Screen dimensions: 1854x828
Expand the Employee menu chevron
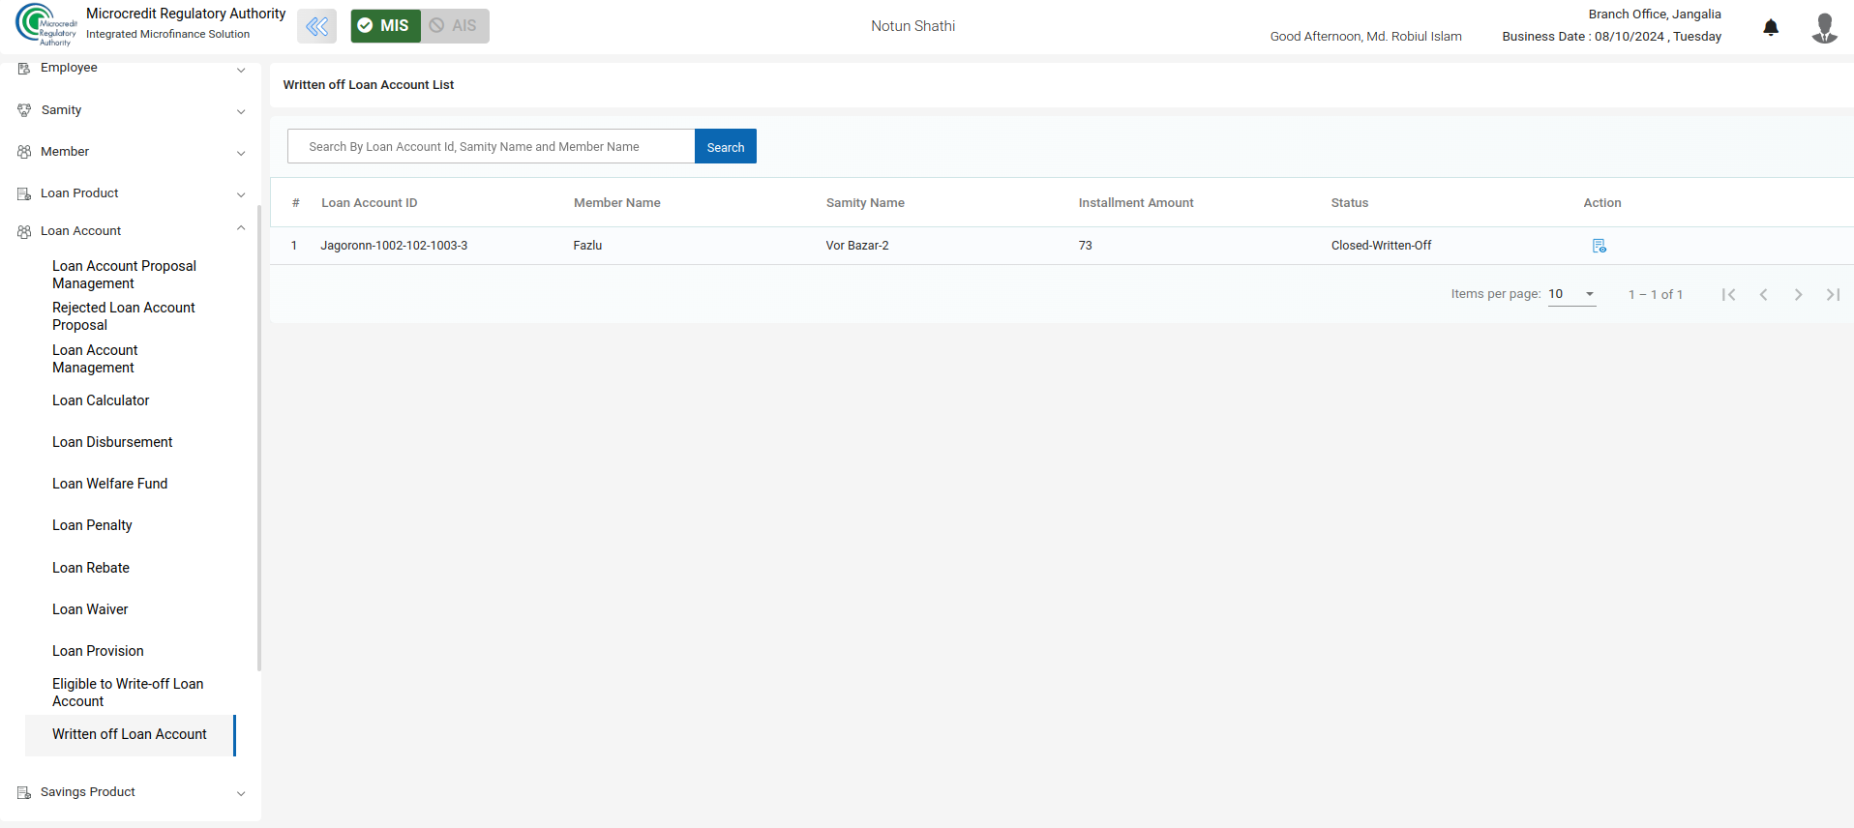(x=241, y=70)
